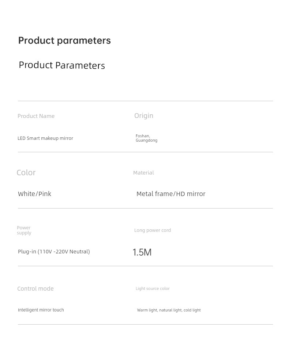Screen dimensions: 289x352
Task: Click the bold 'Product parameters' heading
Action: point(64,41)
